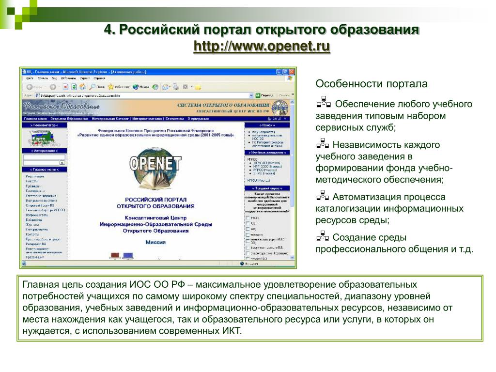Screen dimensions: 496x372
Task: Click the red laptop icon below Миссия
Action: point(114,256)
